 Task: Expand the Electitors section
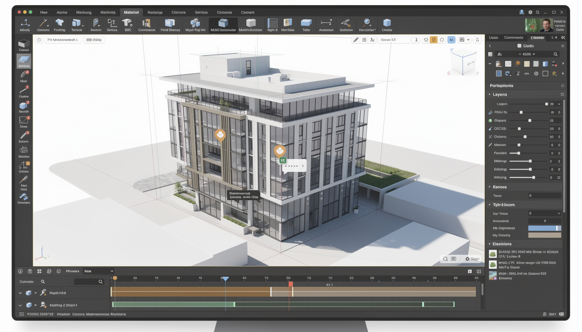pyautogui.click(x=490, y=244)
